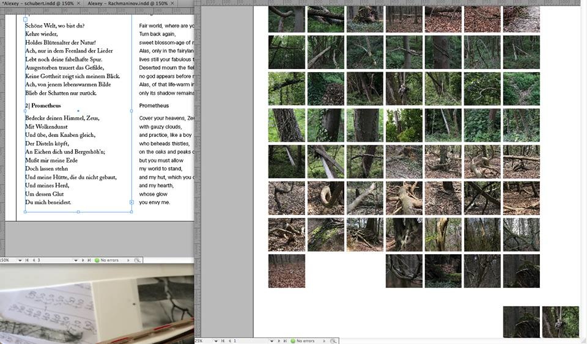This screenshot has width=587, height=344.
Task: Select the top-left forest photo in the grid
Action: pyautogui.click(x=286, y=19)
